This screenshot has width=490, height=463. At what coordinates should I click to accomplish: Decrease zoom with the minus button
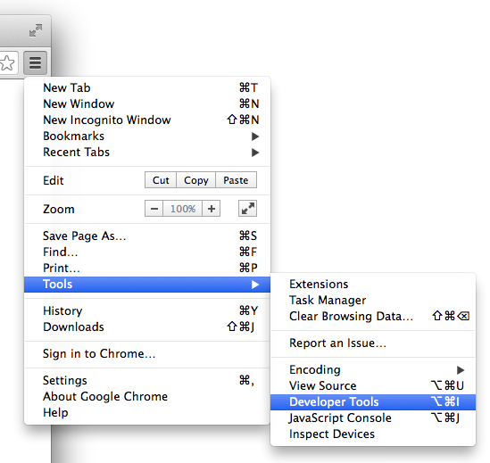(x=154, y=209)
